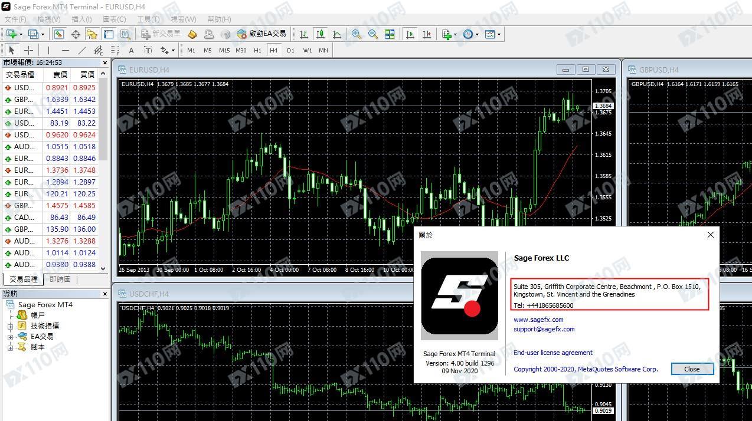The image size is (752, 421).
Task: Open the Profiles toolbar icon
Action: (x=33, y=34)
